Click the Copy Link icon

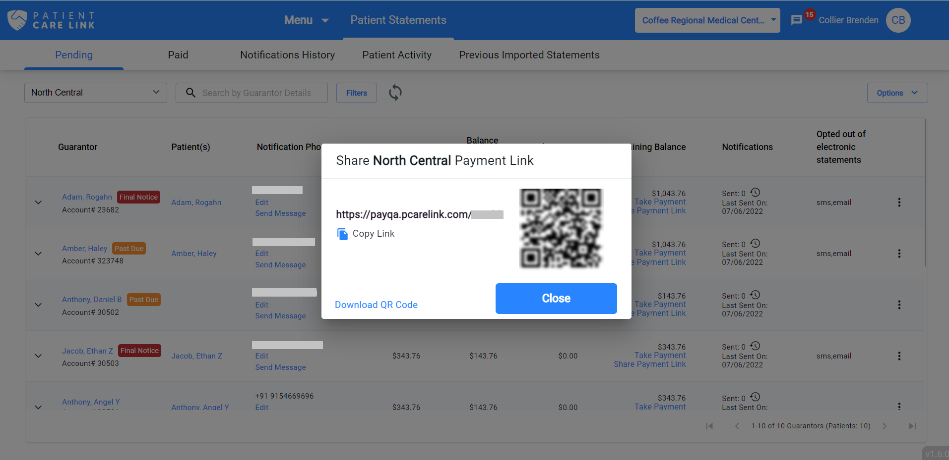tap(342, 234)
